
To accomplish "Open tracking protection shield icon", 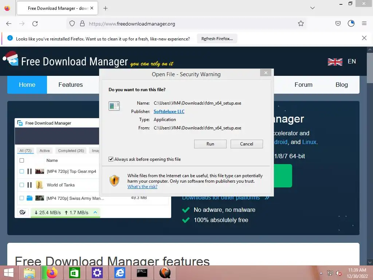I will [72, 24].
